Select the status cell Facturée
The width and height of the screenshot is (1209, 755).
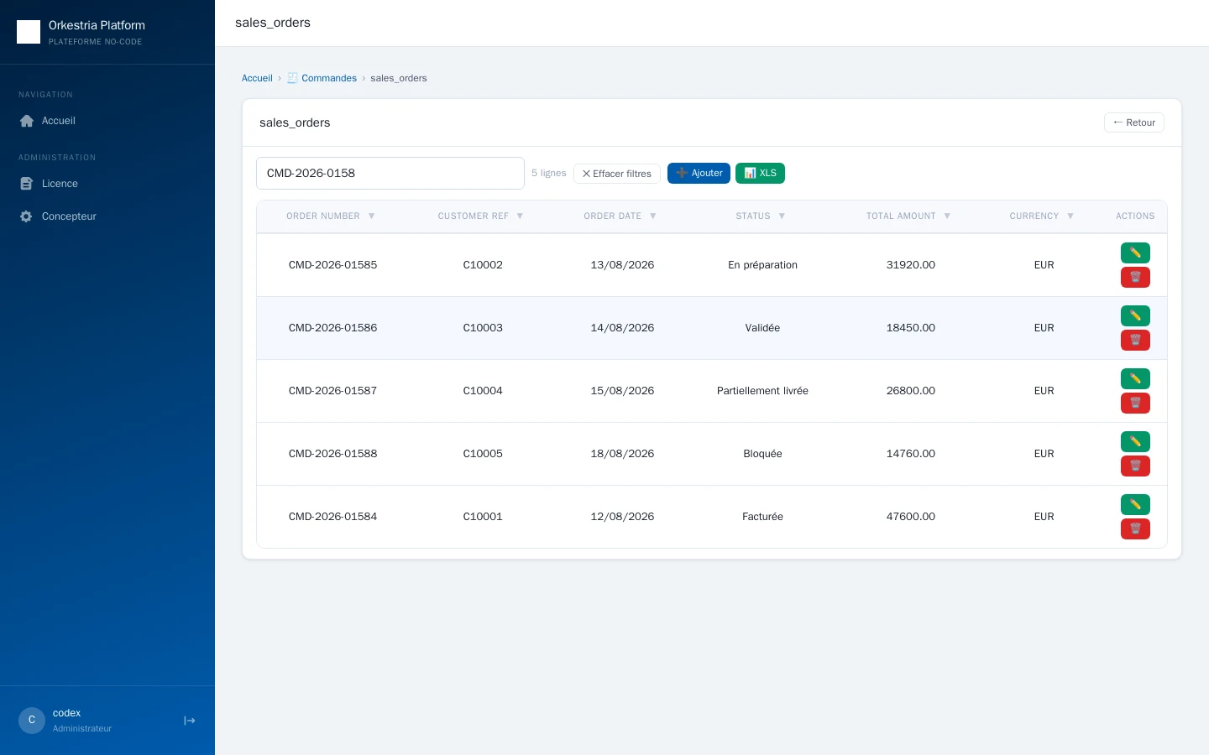tap(762, 517)
